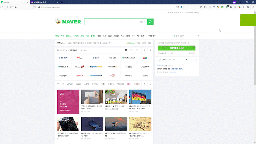
Task: Open the virtual keyboard dropdown in search box
Action: [145, 22]
